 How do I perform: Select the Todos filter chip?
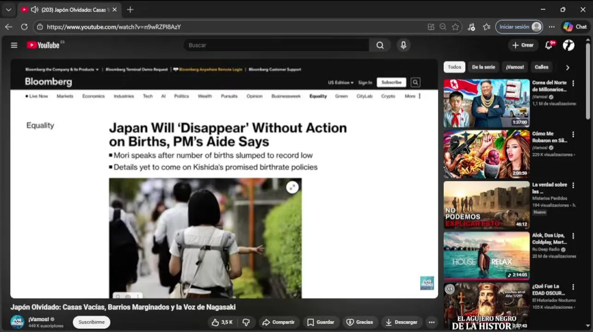454,67
